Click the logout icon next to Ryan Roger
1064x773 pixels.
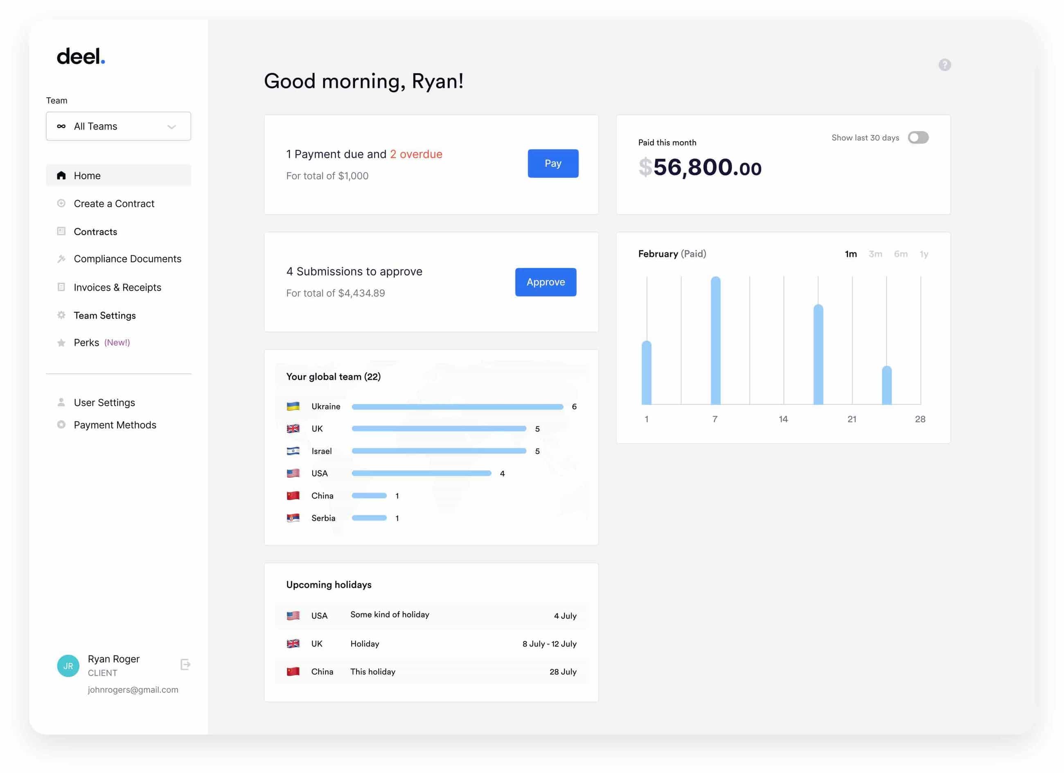(x=185, y=664)
